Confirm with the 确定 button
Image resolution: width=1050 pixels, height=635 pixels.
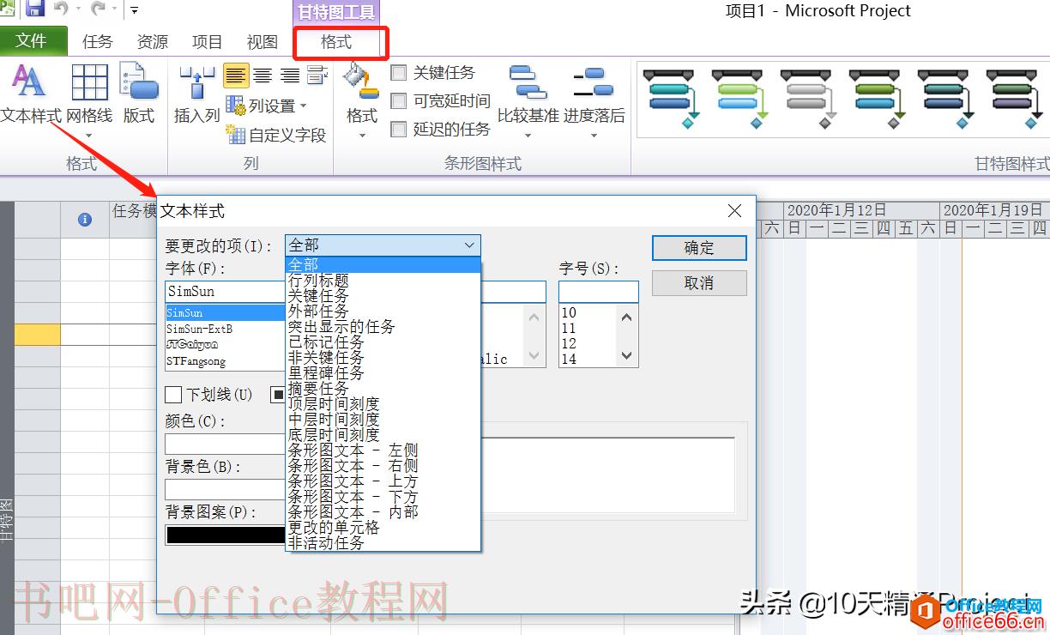point(699,248)
